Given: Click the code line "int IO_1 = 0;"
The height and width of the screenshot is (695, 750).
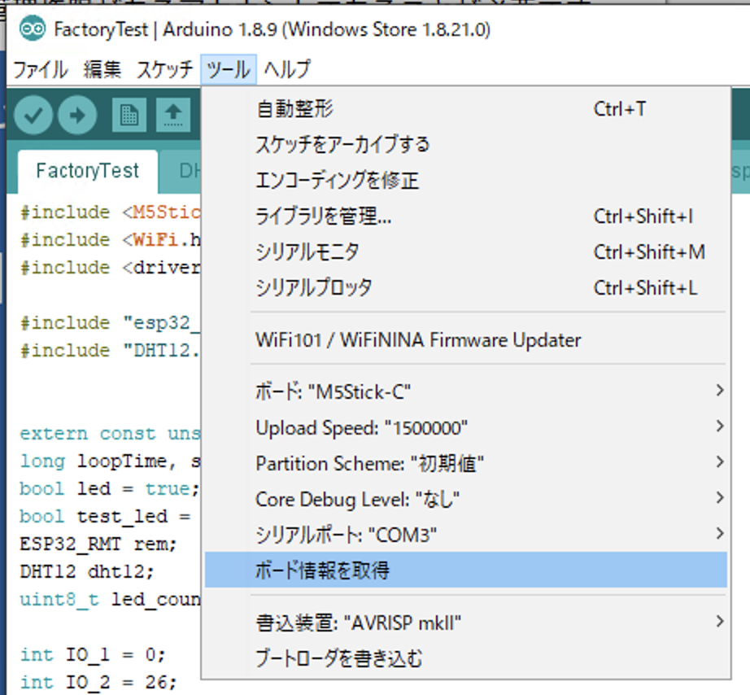Looking at the screenshot, I should tap(93, 655).
